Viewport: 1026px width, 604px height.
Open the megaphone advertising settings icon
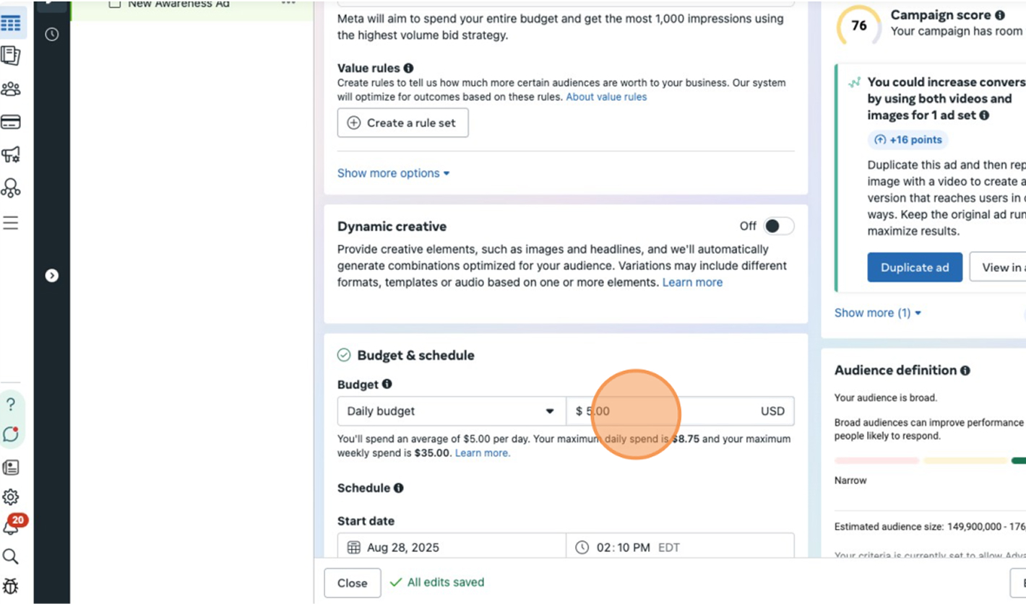(11, 154)
